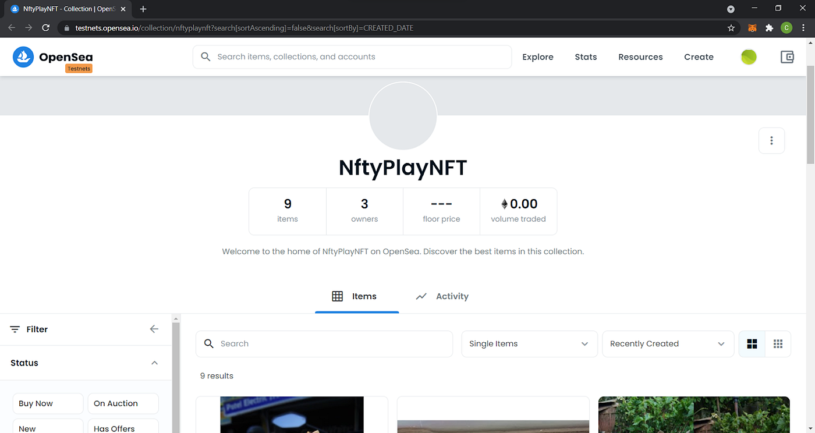Open a new browser tab
Screen dimensions: 815x433
(x=143, y=9)
